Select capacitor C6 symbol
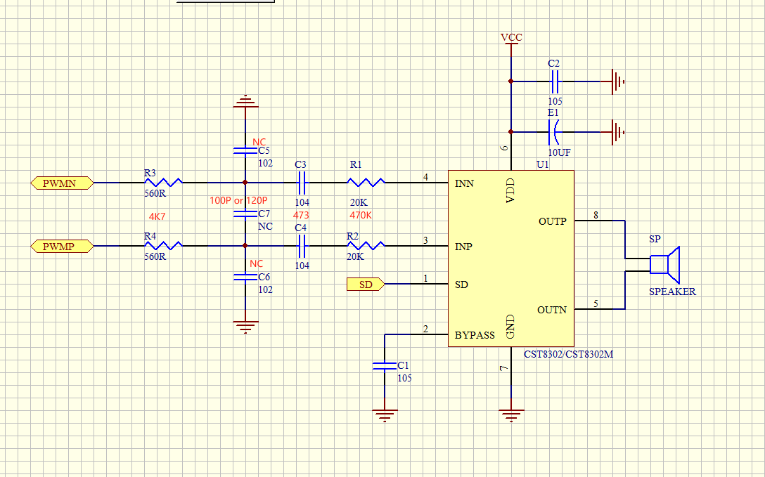765x477 pixels. coord(245,277)
